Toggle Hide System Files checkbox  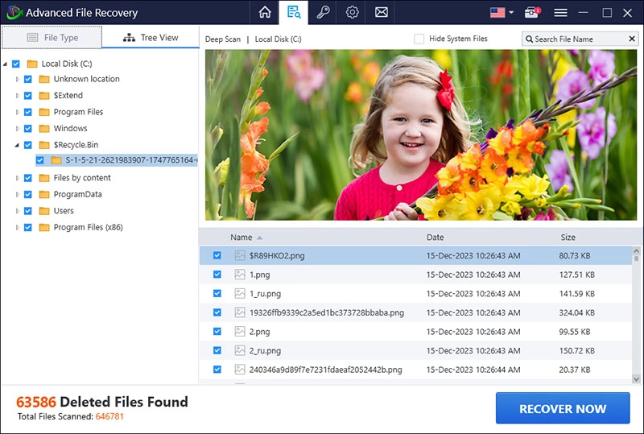419,39
